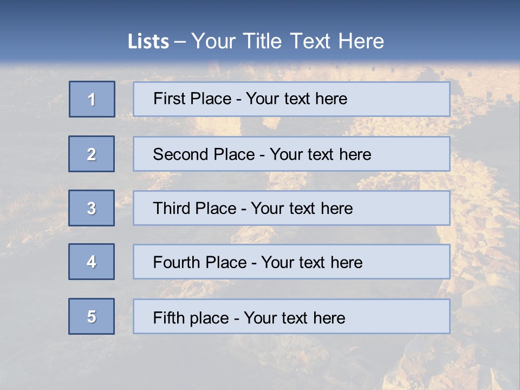Screen dimensions: 520x390
Task: Click the phrase "Your Title Text Here"
Action: [x=288, y=41]
